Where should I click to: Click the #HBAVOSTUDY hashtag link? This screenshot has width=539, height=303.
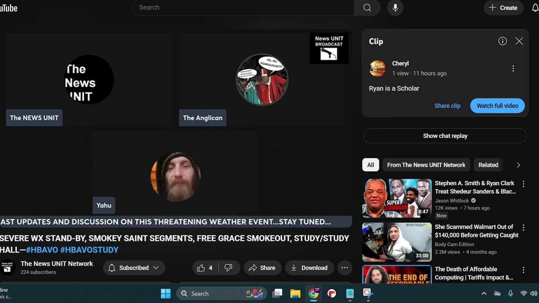coord(89,250)
